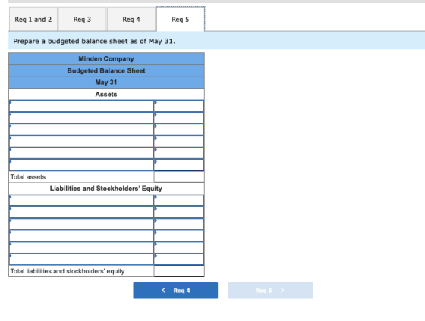
Task: Click the Total assets amount cell
Action: click(x=179, y=176)
